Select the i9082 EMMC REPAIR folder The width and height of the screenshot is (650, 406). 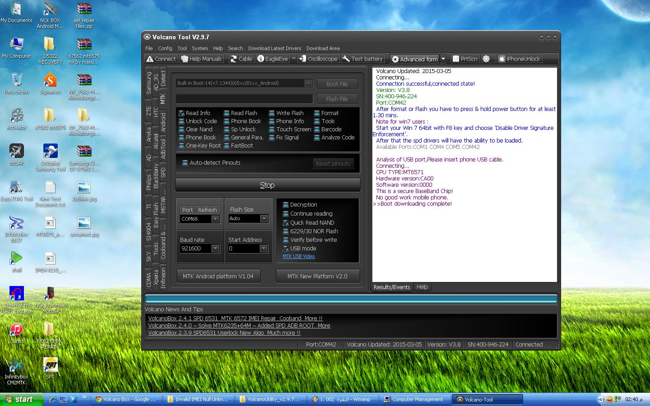click(50, 336)
